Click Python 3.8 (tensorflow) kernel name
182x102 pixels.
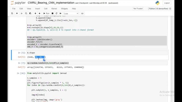pyautogui.click(x=159, y=8)
